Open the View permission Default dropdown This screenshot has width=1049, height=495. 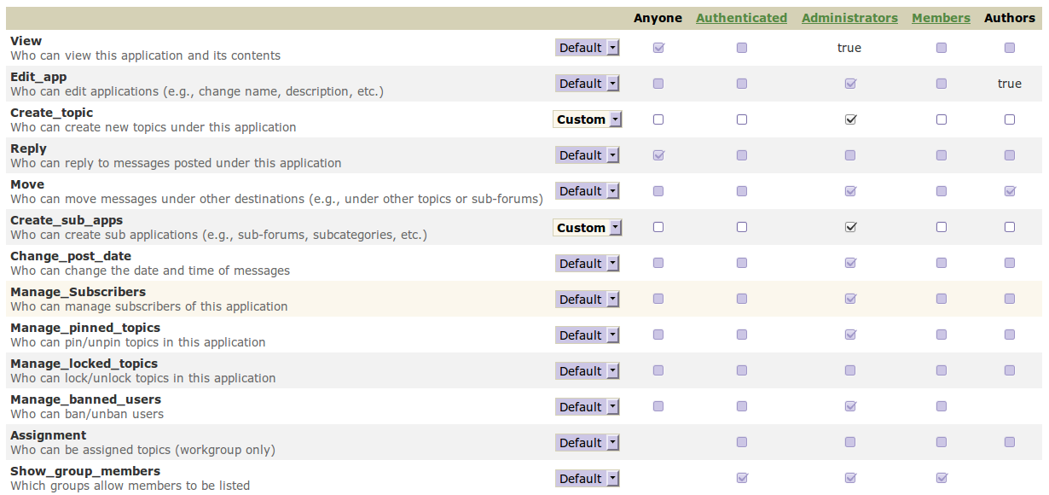click(588, 48)
